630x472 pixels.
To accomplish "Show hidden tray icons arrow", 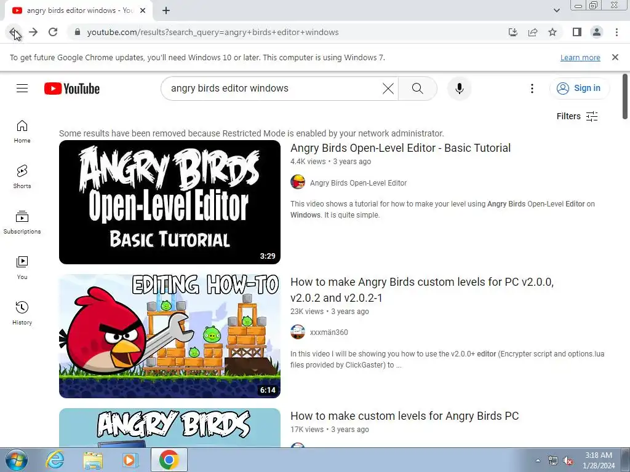I will (538, 460).
